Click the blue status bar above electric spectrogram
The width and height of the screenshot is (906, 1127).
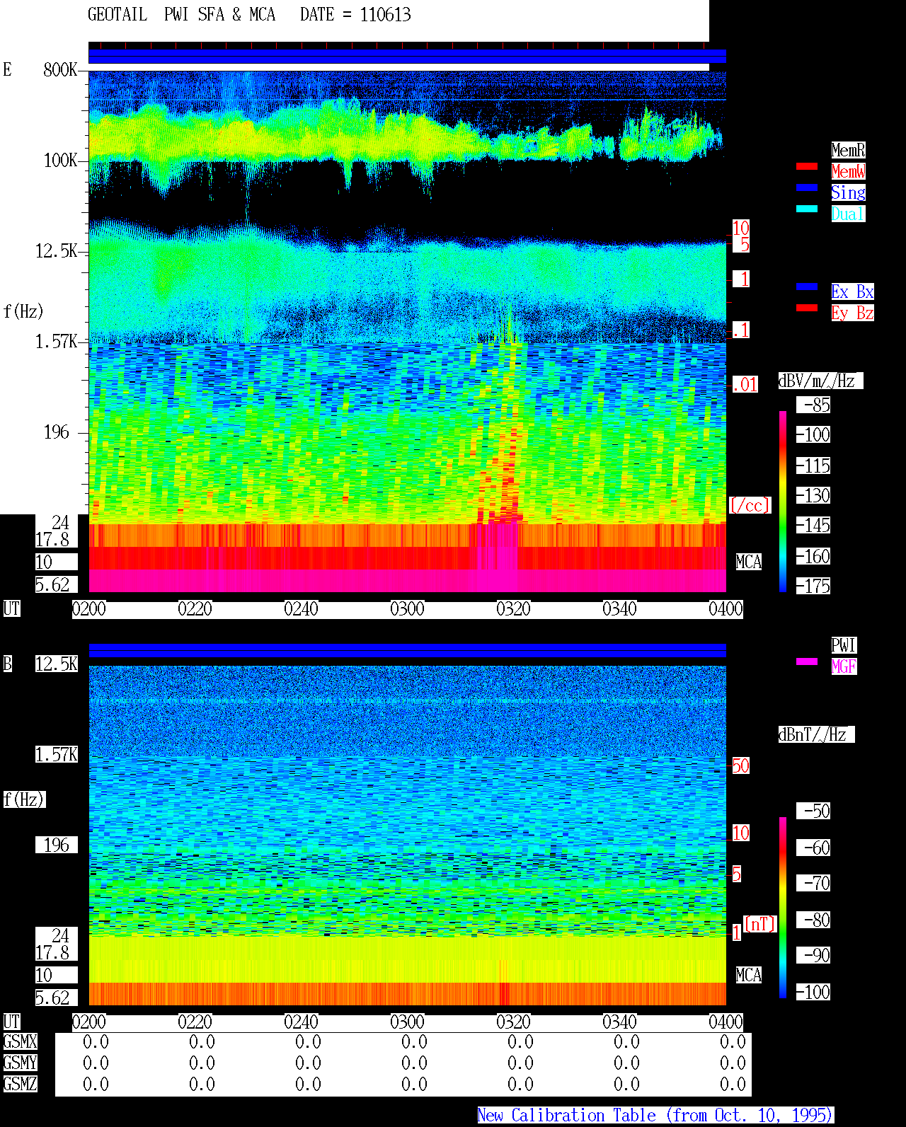[407, 56]
